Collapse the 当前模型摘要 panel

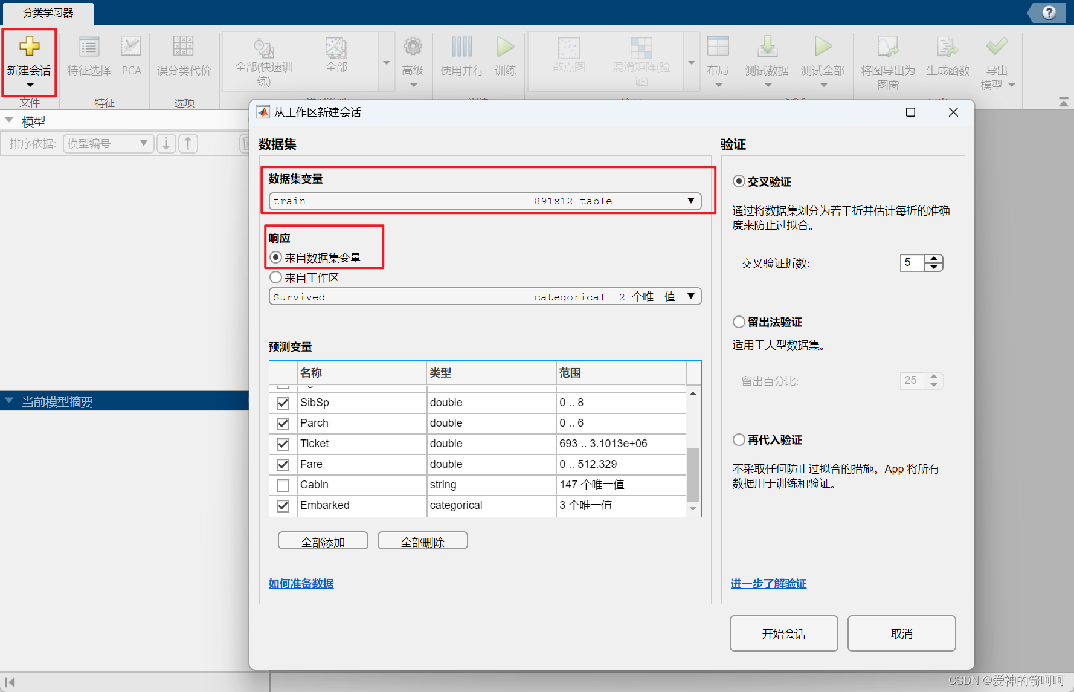click(x=9, y=400)
